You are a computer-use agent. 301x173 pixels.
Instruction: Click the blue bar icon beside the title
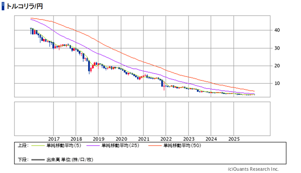coord(3,6)
